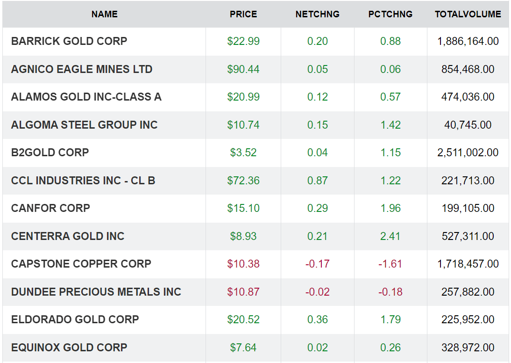The width and height of the screenshot is (511, 363).
Task: Click Centerra Gold's 2.41 percent change
Action: [x=390, y=236]
